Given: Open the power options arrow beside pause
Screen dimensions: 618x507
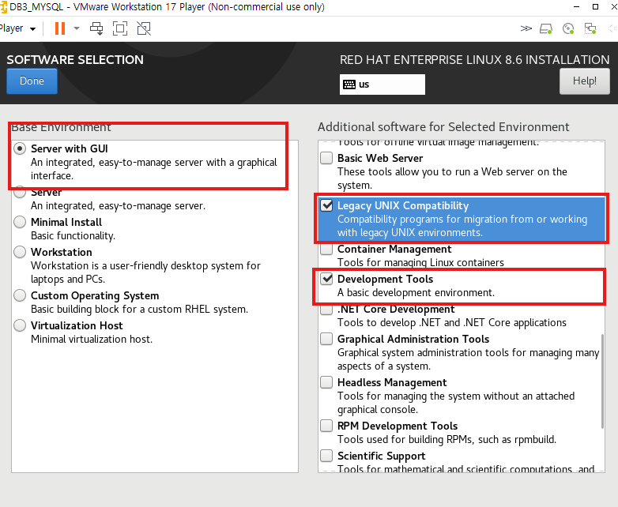Looking at the screenshot, I should pos(77,28).
